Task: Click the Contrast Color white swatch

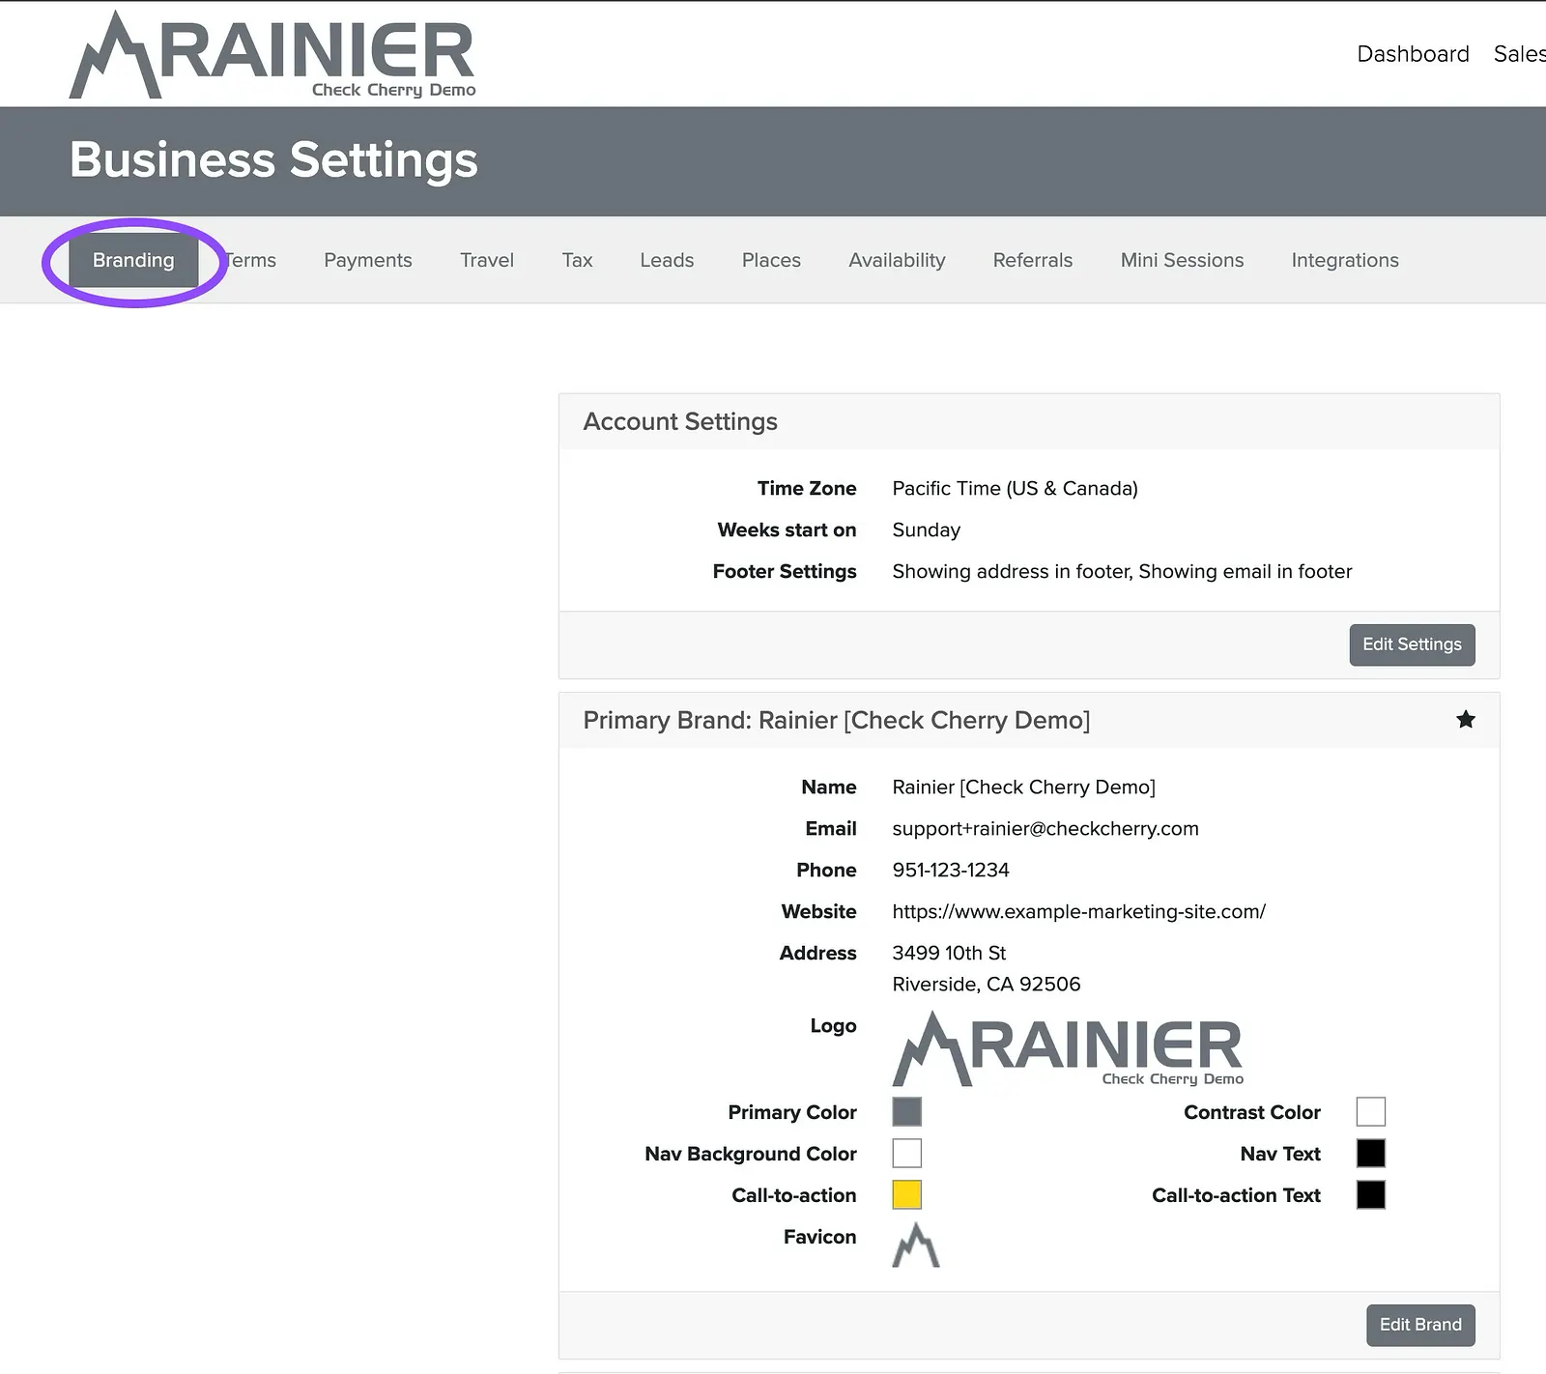Action: (1370, 1112)
